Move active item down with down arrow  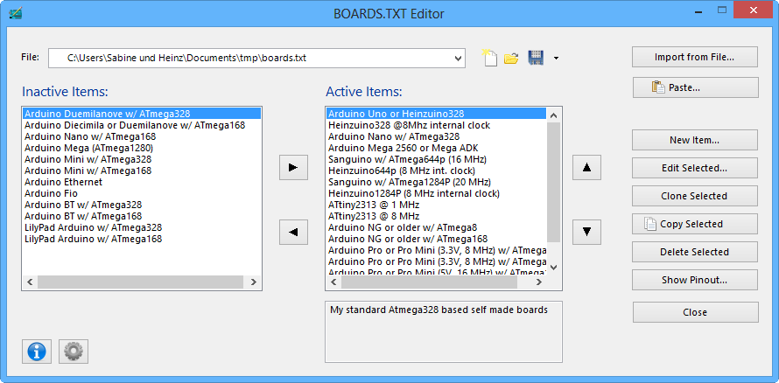[x=586, y=232]
